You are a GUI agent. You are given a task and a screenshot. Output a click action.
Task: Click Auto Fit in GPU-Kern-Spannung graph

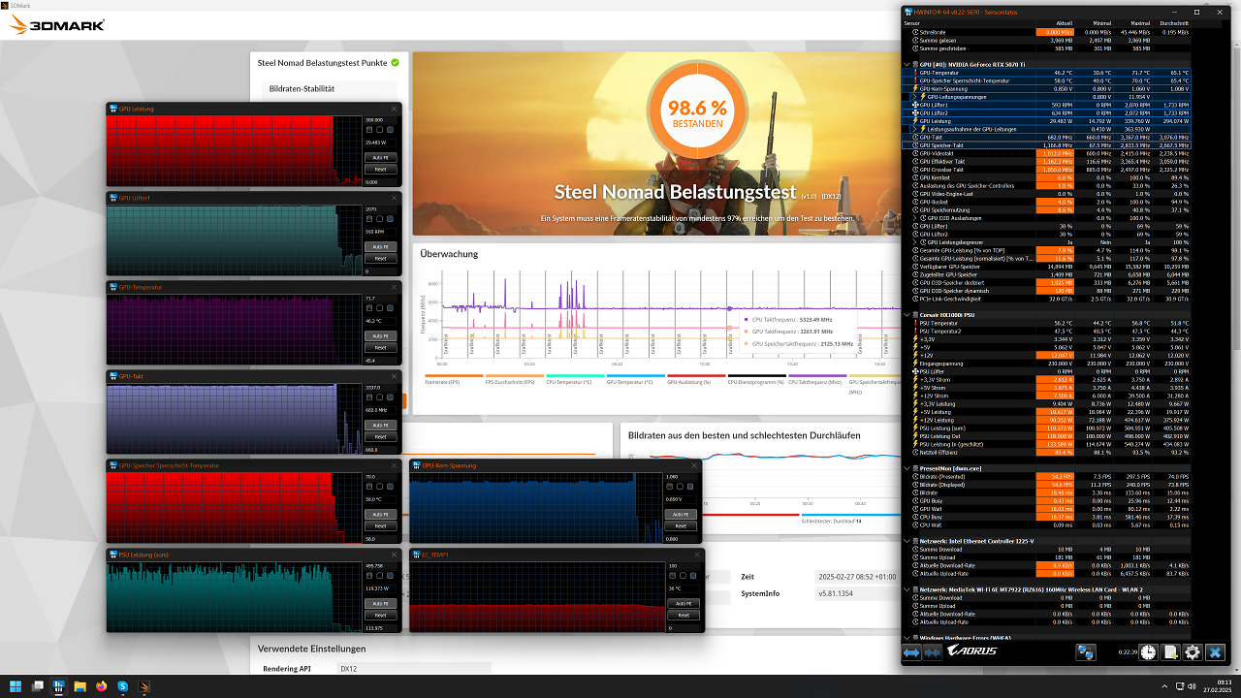tap(683, 514)
